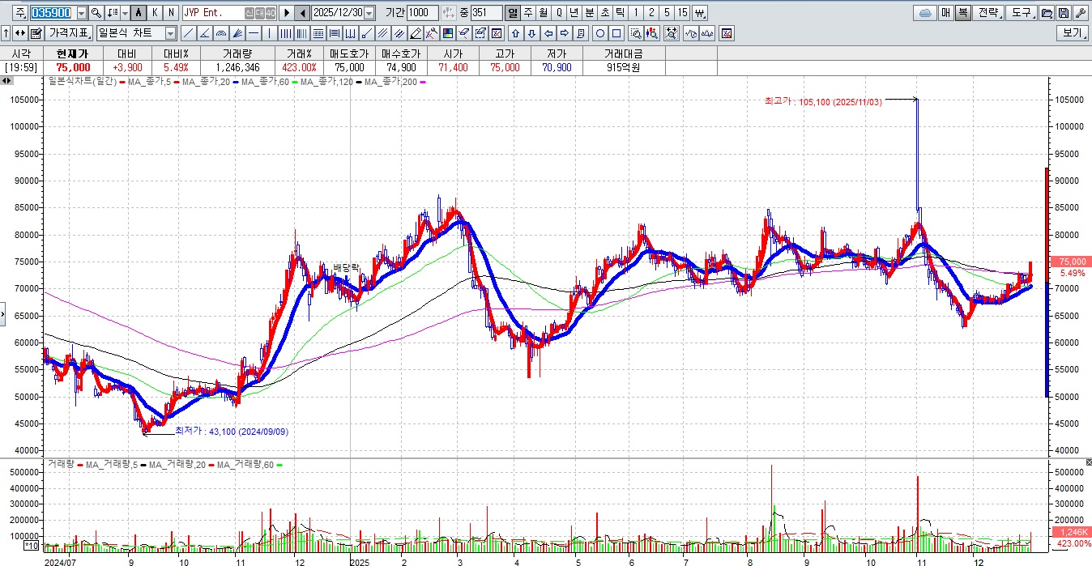Click the MA_종가,5 legend color marker
1092x566 pixels.
click(122, 82)
